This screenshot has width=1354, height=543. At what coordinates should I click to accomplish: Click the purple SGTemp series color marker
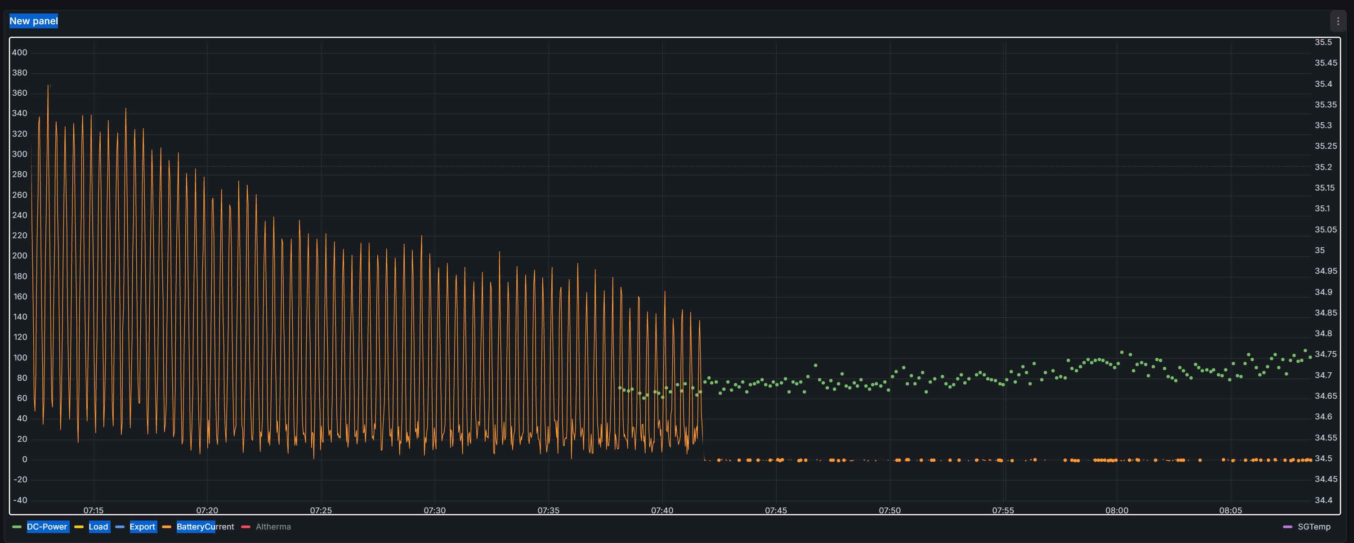click(x=1287, y=527)
